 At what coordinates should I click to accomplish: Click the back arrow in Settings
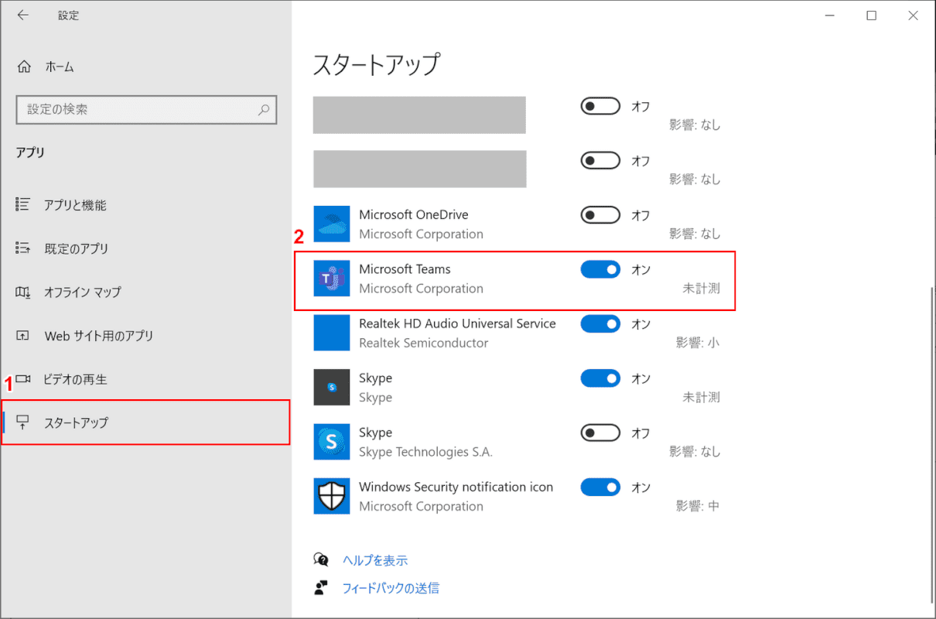coord(23,15)
